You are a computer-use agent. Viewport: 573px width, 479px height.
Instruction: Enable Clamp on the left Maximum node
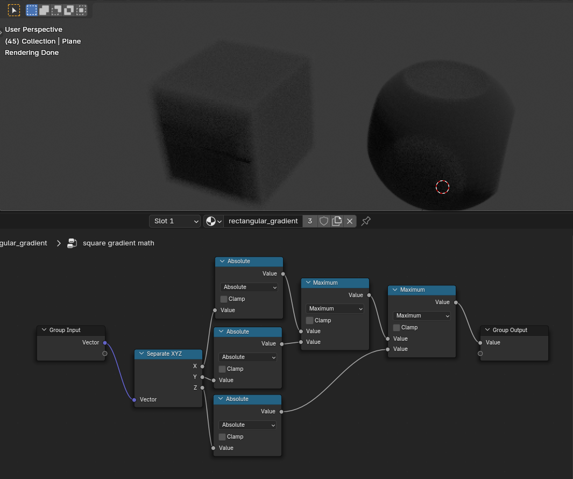[309, 320]
